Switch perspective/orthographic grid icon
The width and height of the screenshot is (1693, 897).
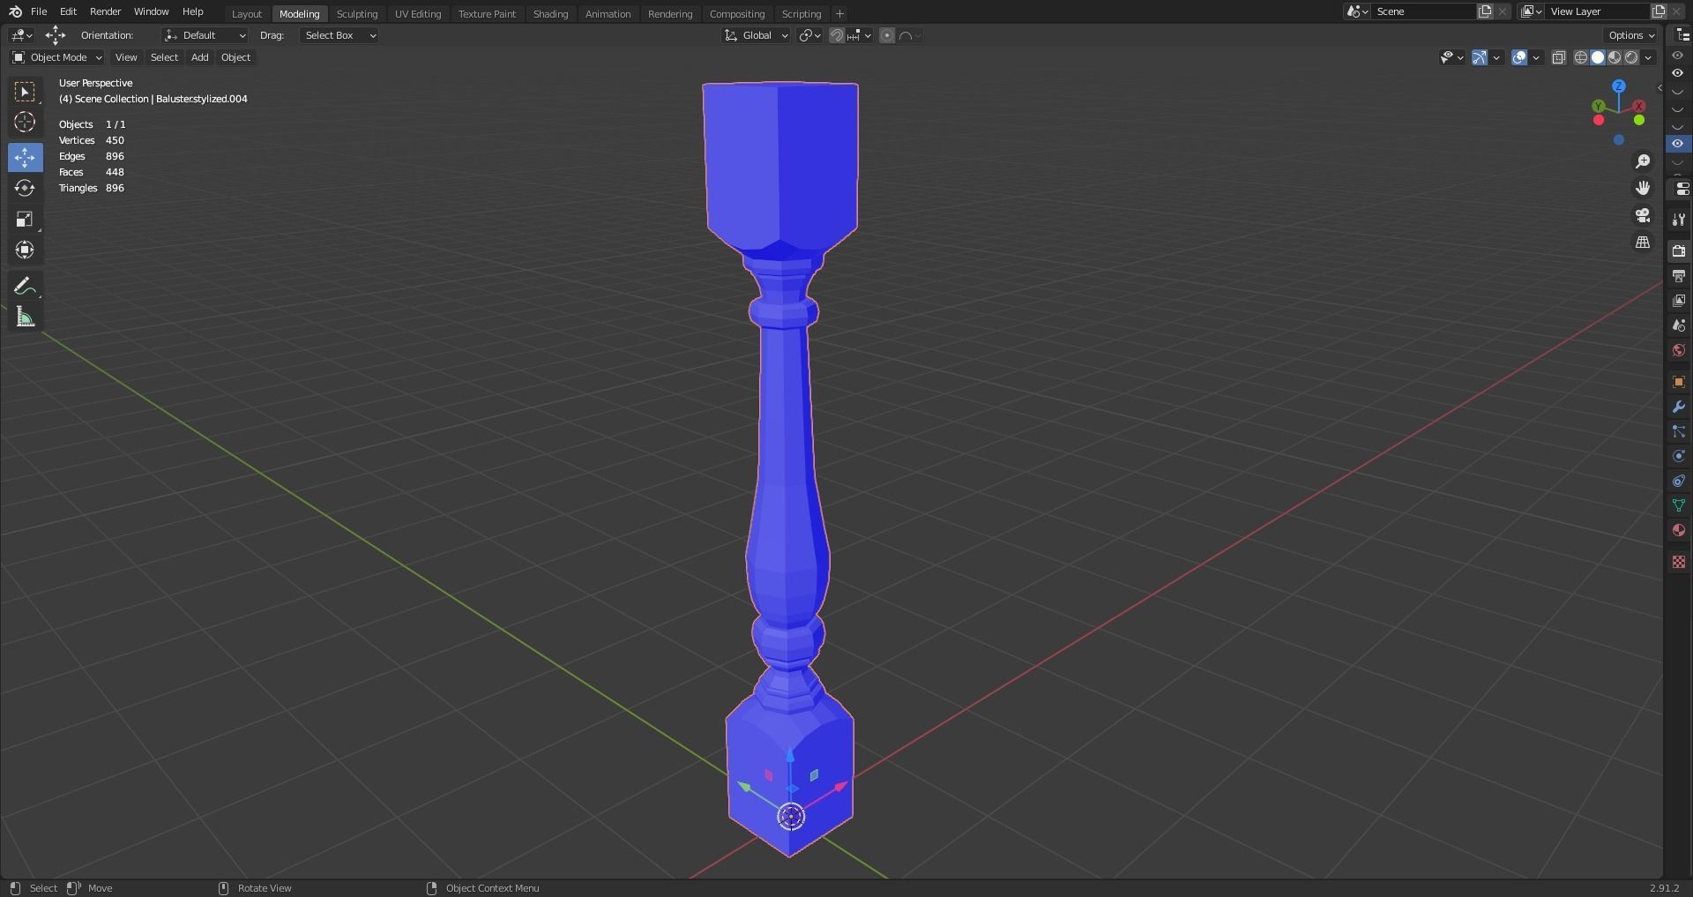1642,242
